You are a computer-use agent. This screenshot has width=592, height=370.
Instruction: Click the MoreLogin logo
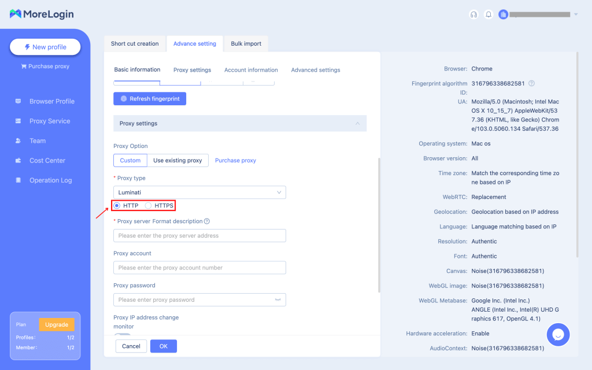(x=42, y=14)
